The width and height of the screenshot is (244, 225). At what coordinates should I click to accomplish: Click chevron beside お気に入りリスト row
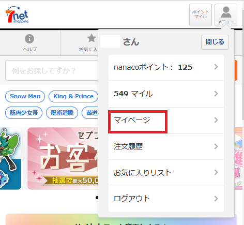216,172
